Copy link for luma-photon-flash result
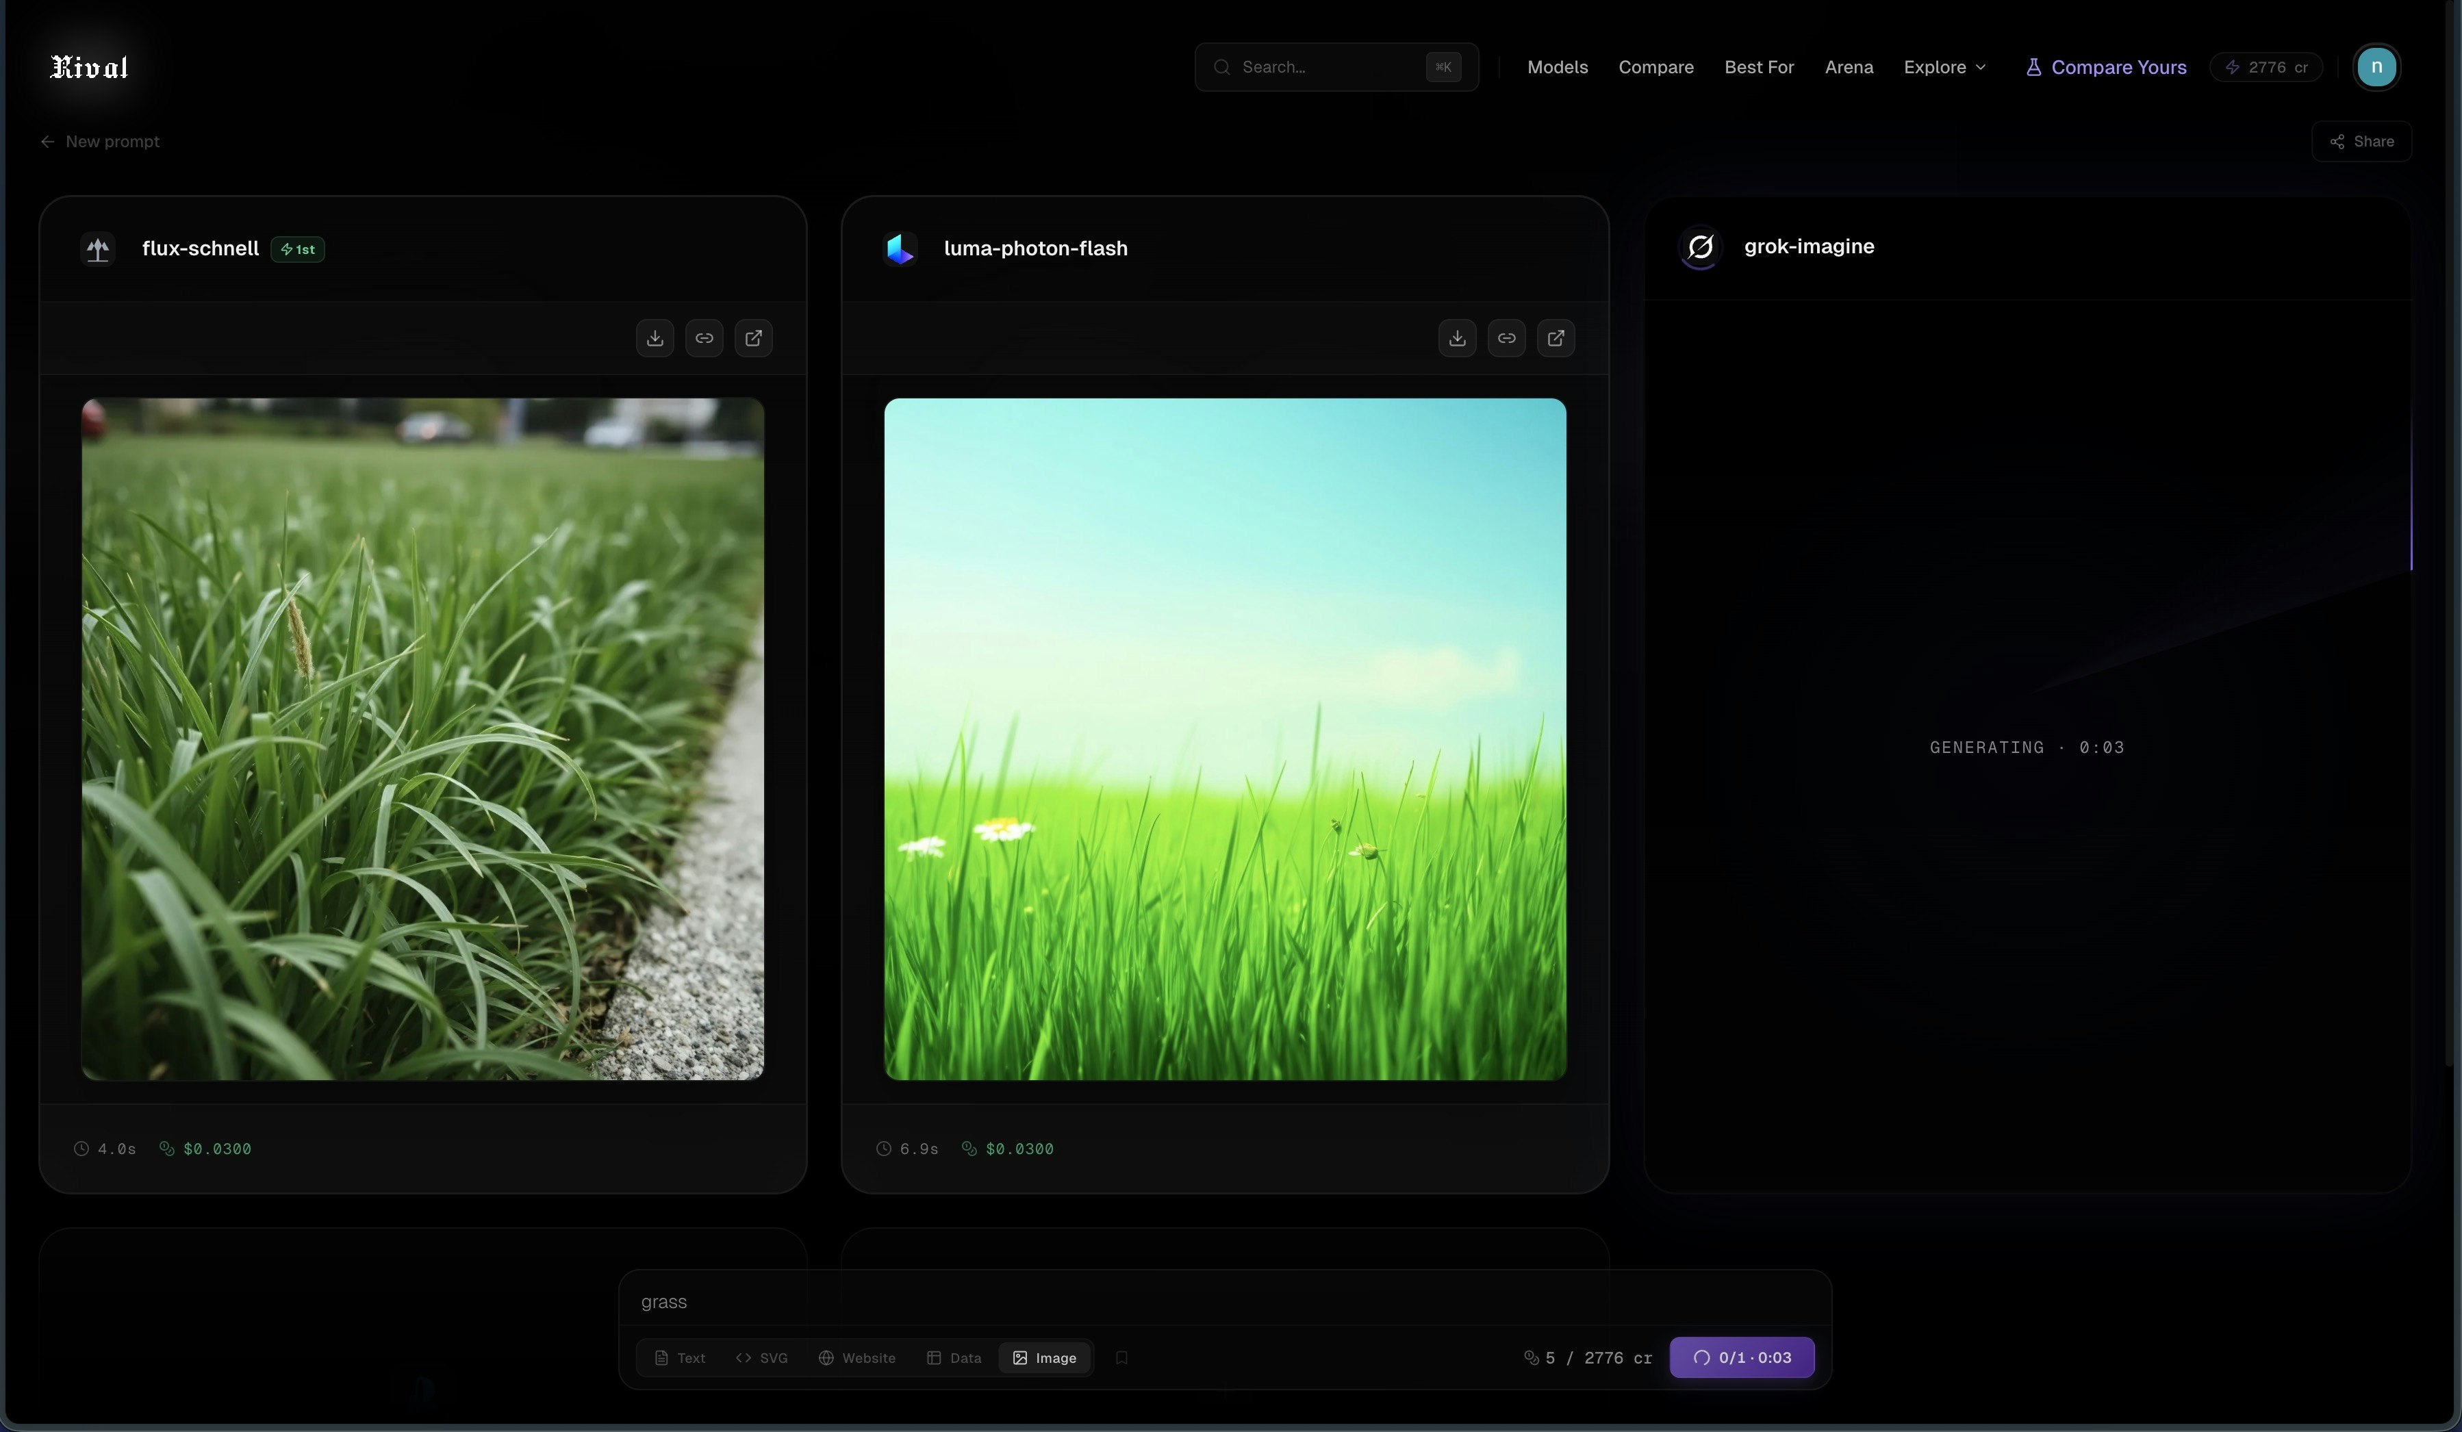 coord(1506,338)
